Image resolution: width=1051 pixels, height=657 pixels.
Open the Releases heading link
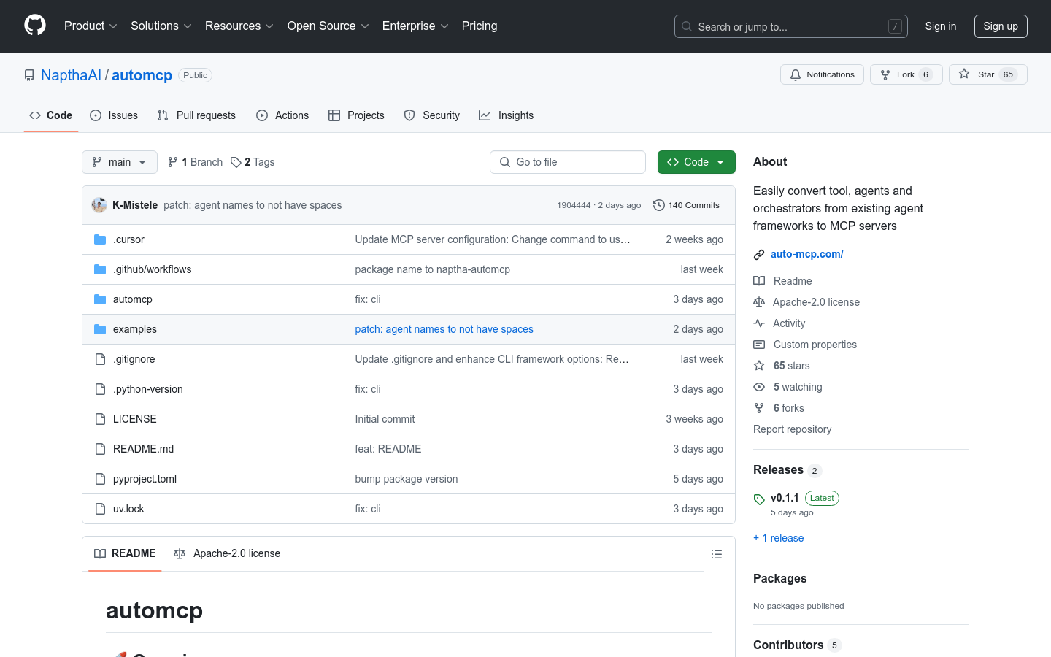(x=788, y=470)
